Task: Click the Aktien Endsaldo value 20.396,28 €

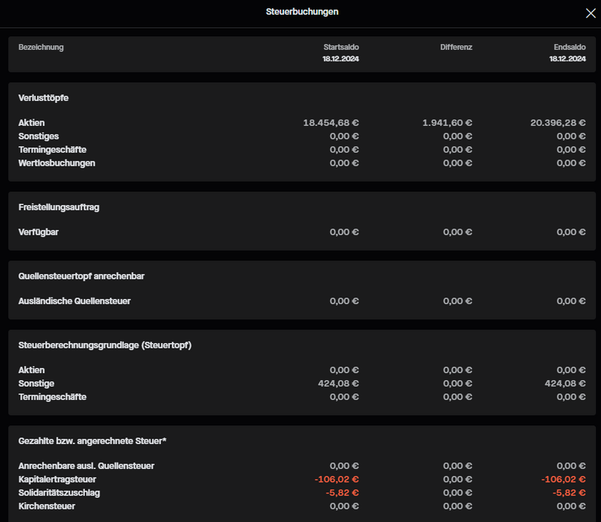Action: [x=558, y=123]
